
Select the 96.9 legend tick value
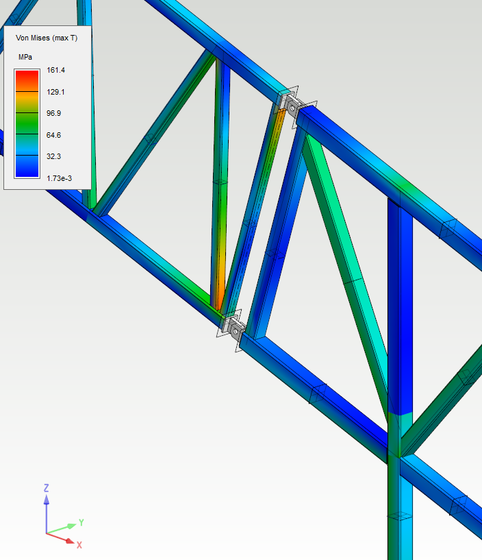point(53,113)
